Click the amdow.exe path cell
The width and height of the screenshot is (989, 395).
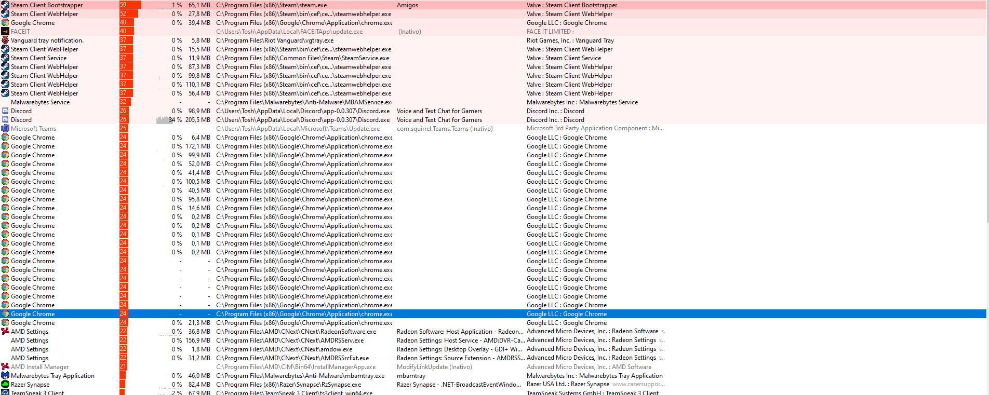click(284, 349)
